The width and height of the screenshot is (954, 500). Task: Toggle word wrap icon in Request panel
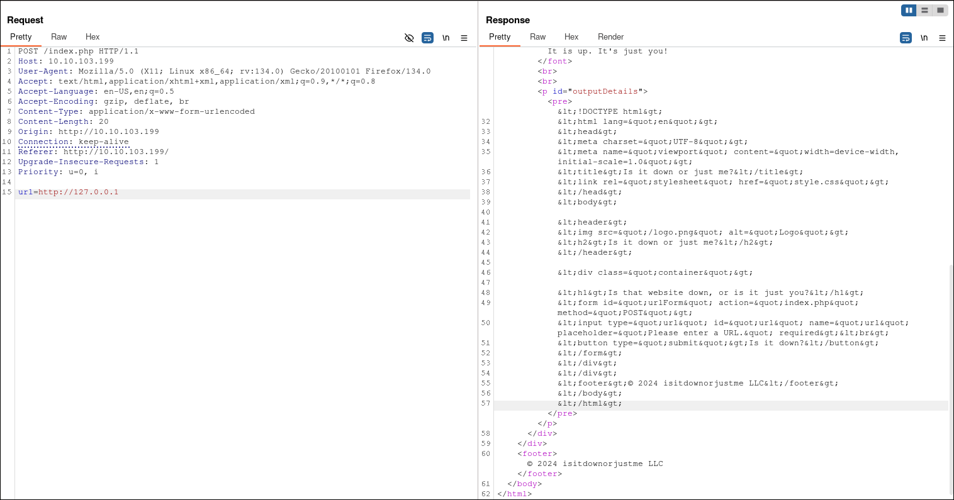[x=427, y=38]
